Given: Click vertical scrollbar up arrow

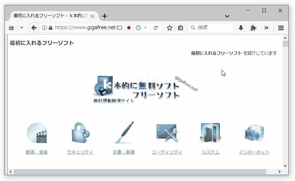Looking at the screenshot, I should [285, 38].
